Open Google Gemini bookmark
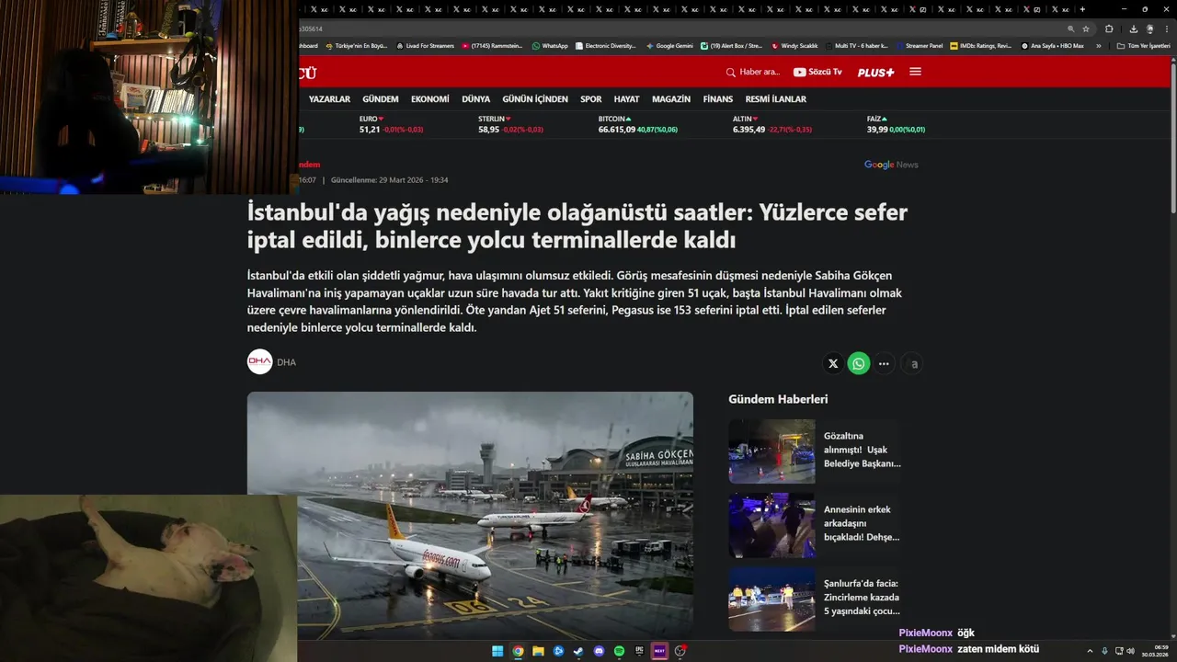Screen dimensions: 1177x662 click(x=670, y=45)
